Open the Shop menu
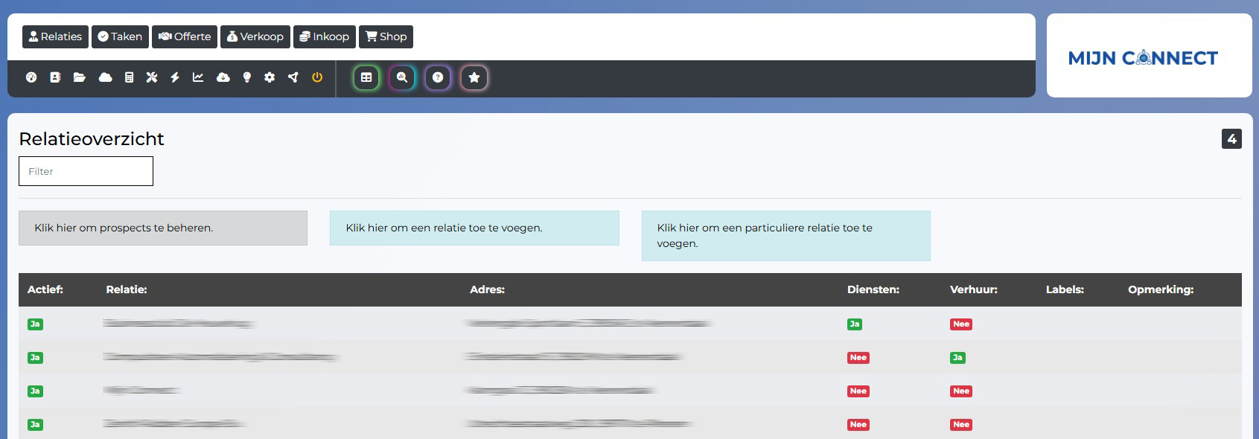 click(386, 36)
